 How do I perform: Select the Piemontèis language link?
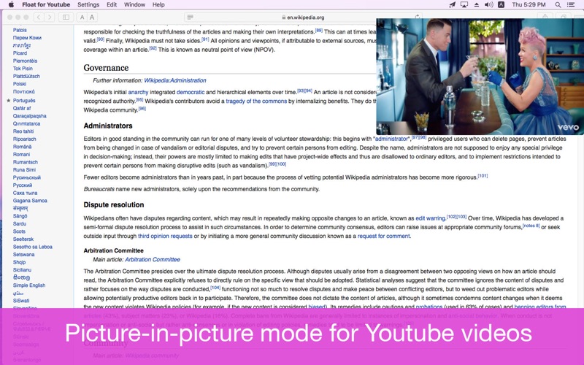click(25, 61)
